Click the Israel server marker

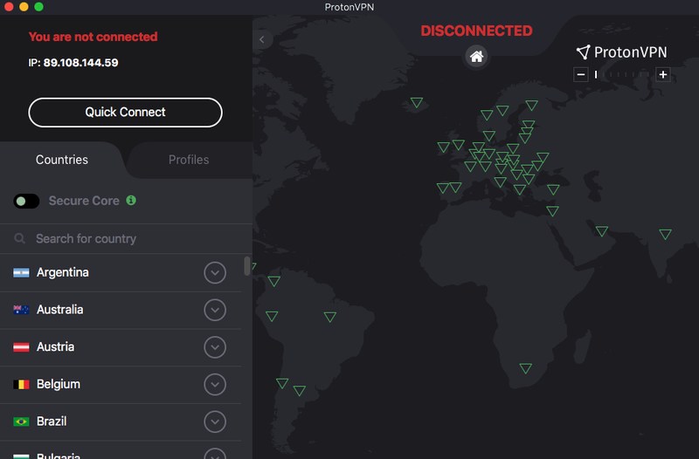point(552,210)
